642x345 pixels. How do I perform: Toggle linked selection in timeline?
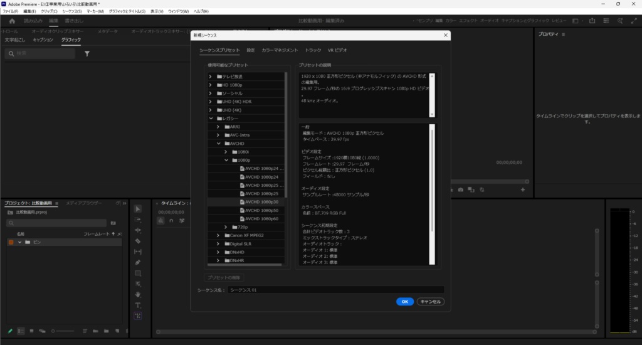point(182,220)
